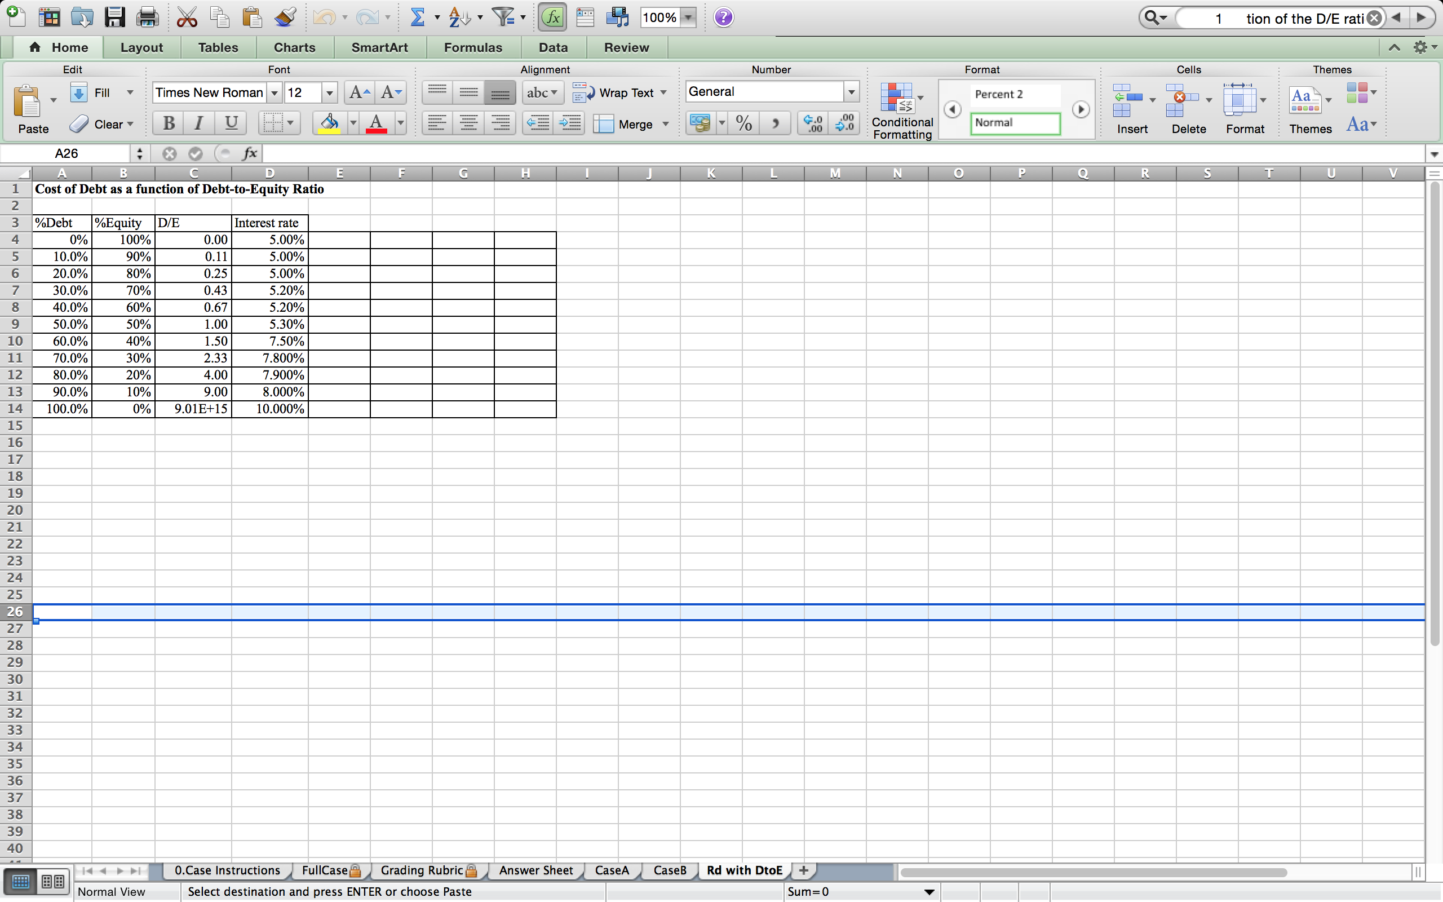Viewport: 1443px width, 902px height.
Task: Switch to the Formulas ribbon tab
Action: click(x=472, y=47)
